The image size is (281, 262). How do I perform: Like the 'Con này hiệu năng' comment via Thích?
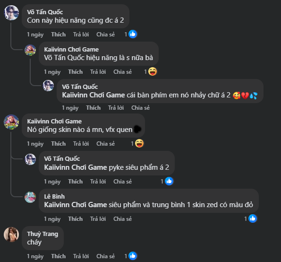click(x=59, y=34)
